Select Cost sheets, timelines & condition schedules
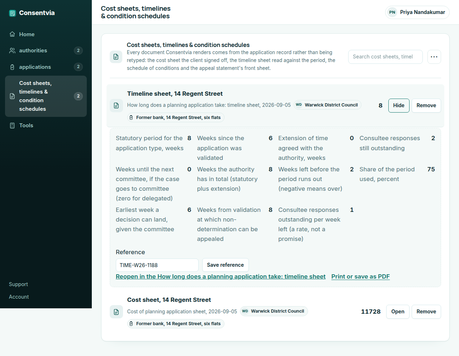 [x=46, y=96]
